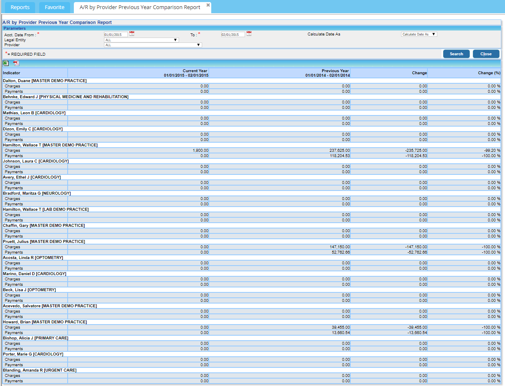Select Hamilton, Wallace T [MASTER DEMO PRACTICE] row
Viewport: 505px width, 386px height.
pos(50,145)
